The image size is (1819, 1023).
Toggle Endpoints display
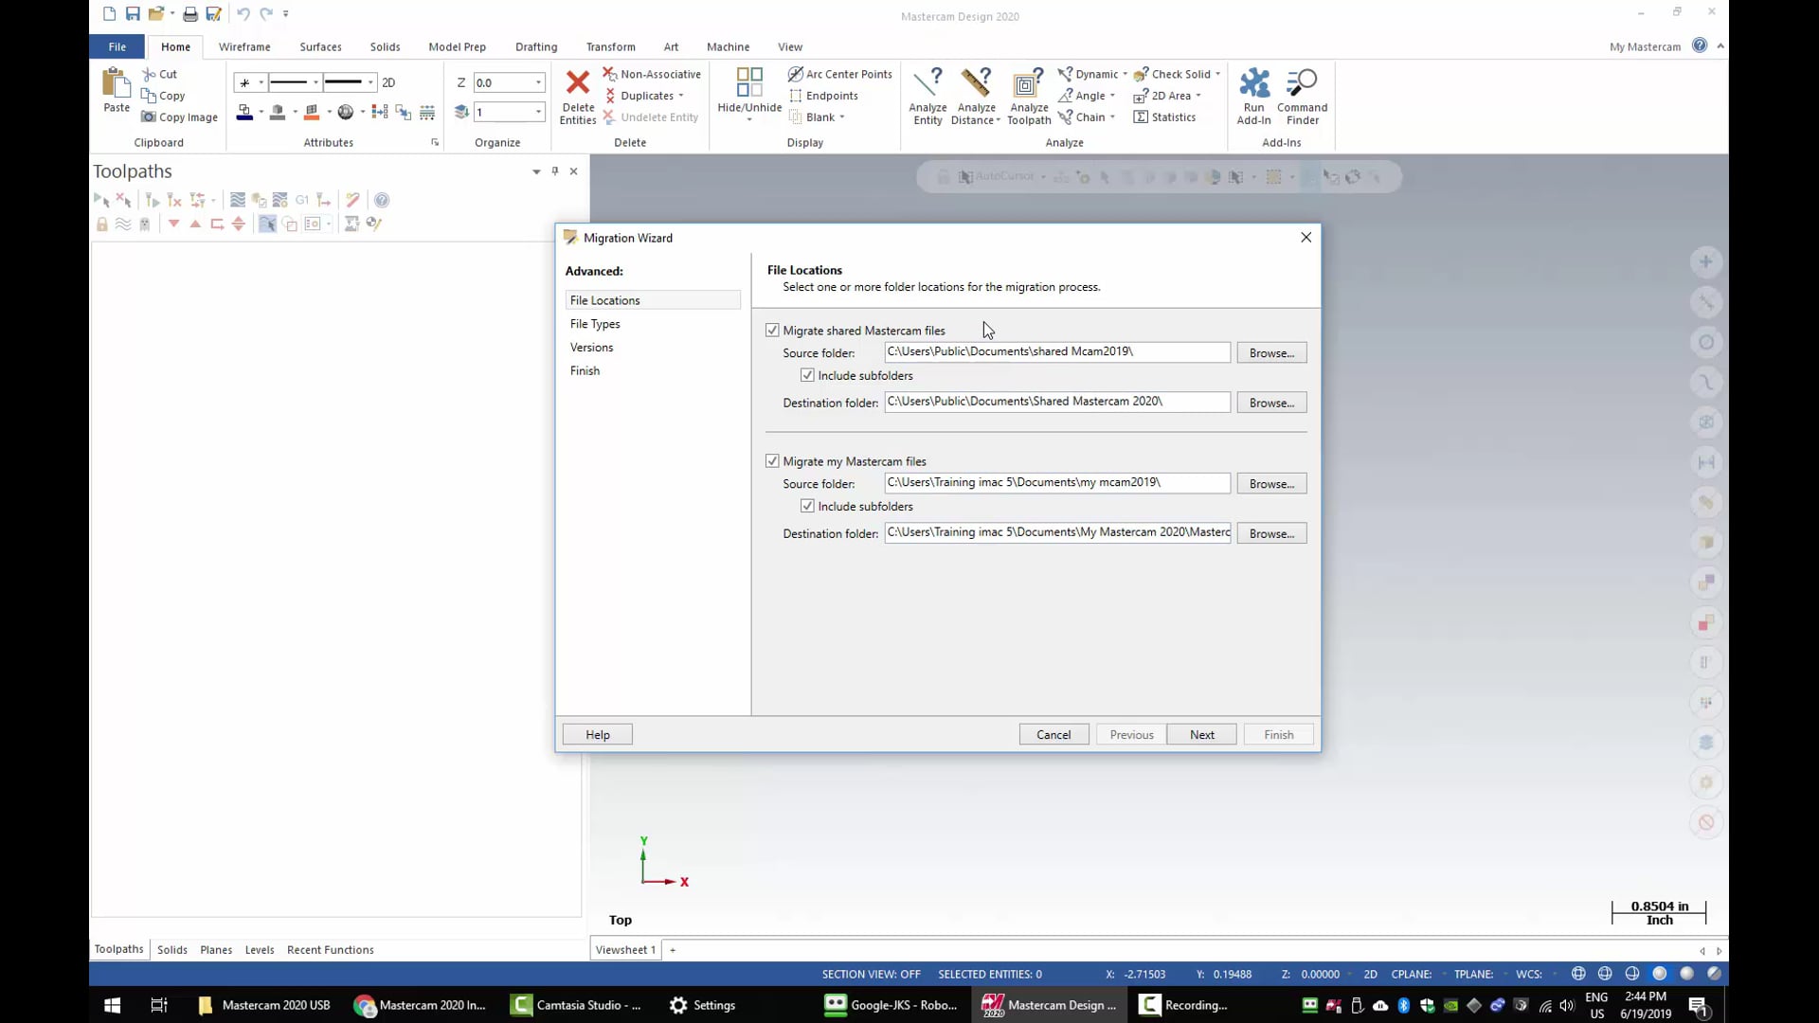click(823, 96)
